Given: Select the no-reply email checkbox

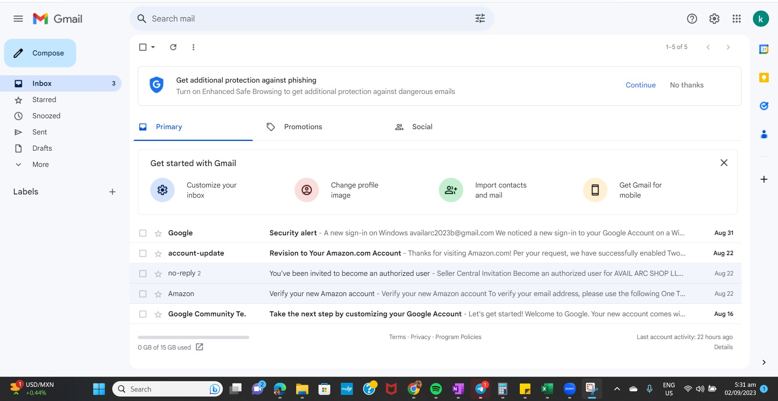Looking at the screenshot, I should pos(143,273).
